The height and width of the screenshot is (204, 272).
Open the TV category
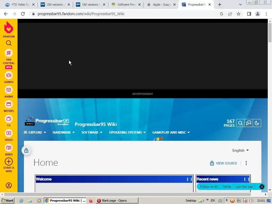(9, 121)
